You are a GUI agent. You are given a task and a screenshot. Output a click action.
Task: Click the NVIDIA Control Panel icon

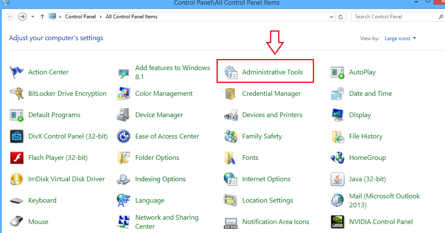click(338, 222)
